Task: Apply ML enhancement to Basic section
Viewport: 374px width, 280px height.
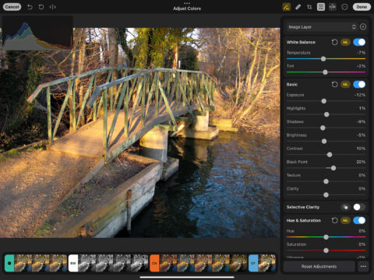Action: tap(345, 84)
